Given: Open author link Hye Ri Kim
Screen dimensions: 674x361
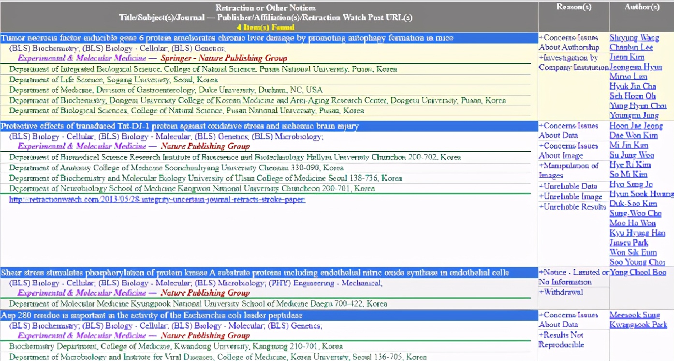Looking at the screenshot, I should click(x=630, y=165).
